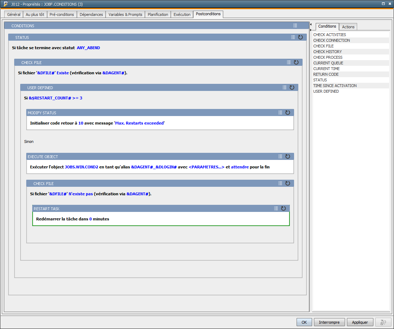This screenshot has width=394, height=329.
Task: Select TIME SINCE ACTIVATION in the conditions list
Action: (351, 86)
